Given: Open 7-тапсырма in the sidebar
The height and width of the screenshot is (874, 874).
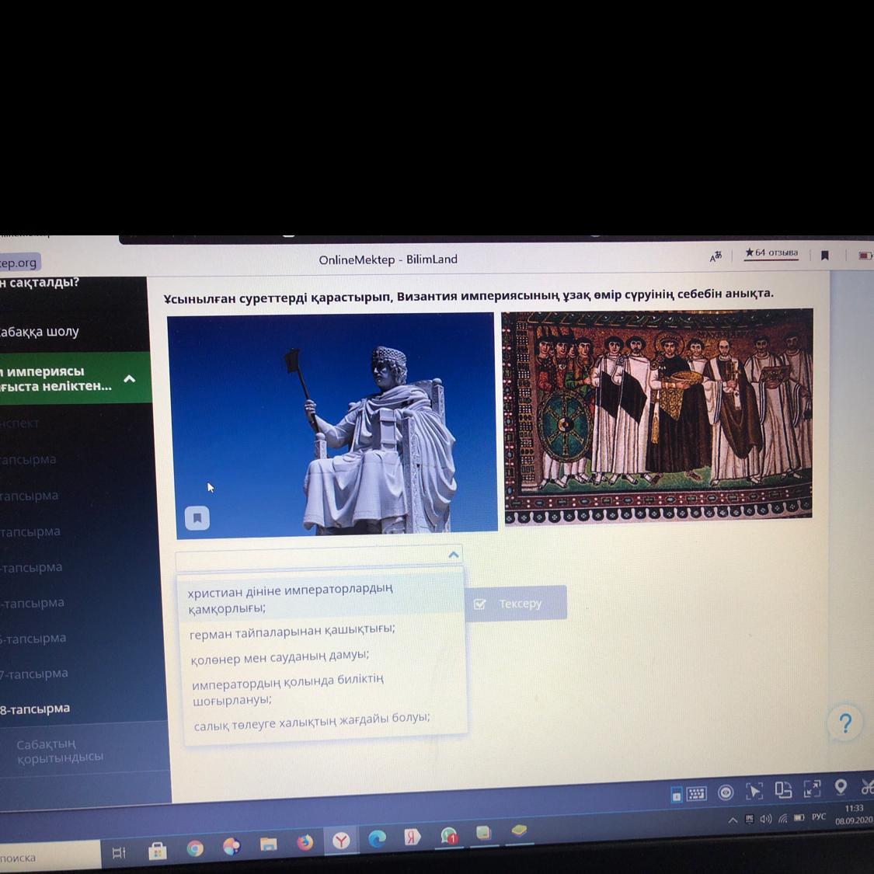Looking at the screenshot, I should (x=34, y=674).
